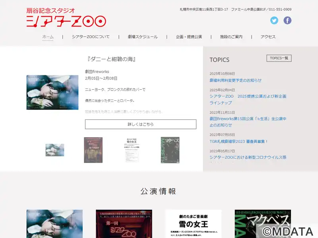The width and height of the screenshot is (318, 238).
Task: Click the TOPICS一覧 button
Action: point(279,58)
